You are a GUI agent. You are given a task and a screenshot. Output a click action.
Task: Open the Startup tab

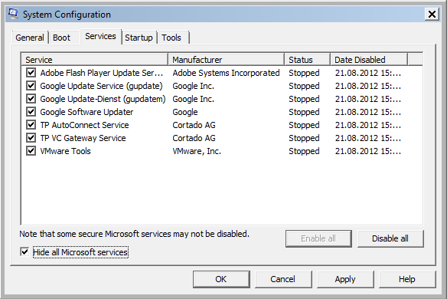139,38
